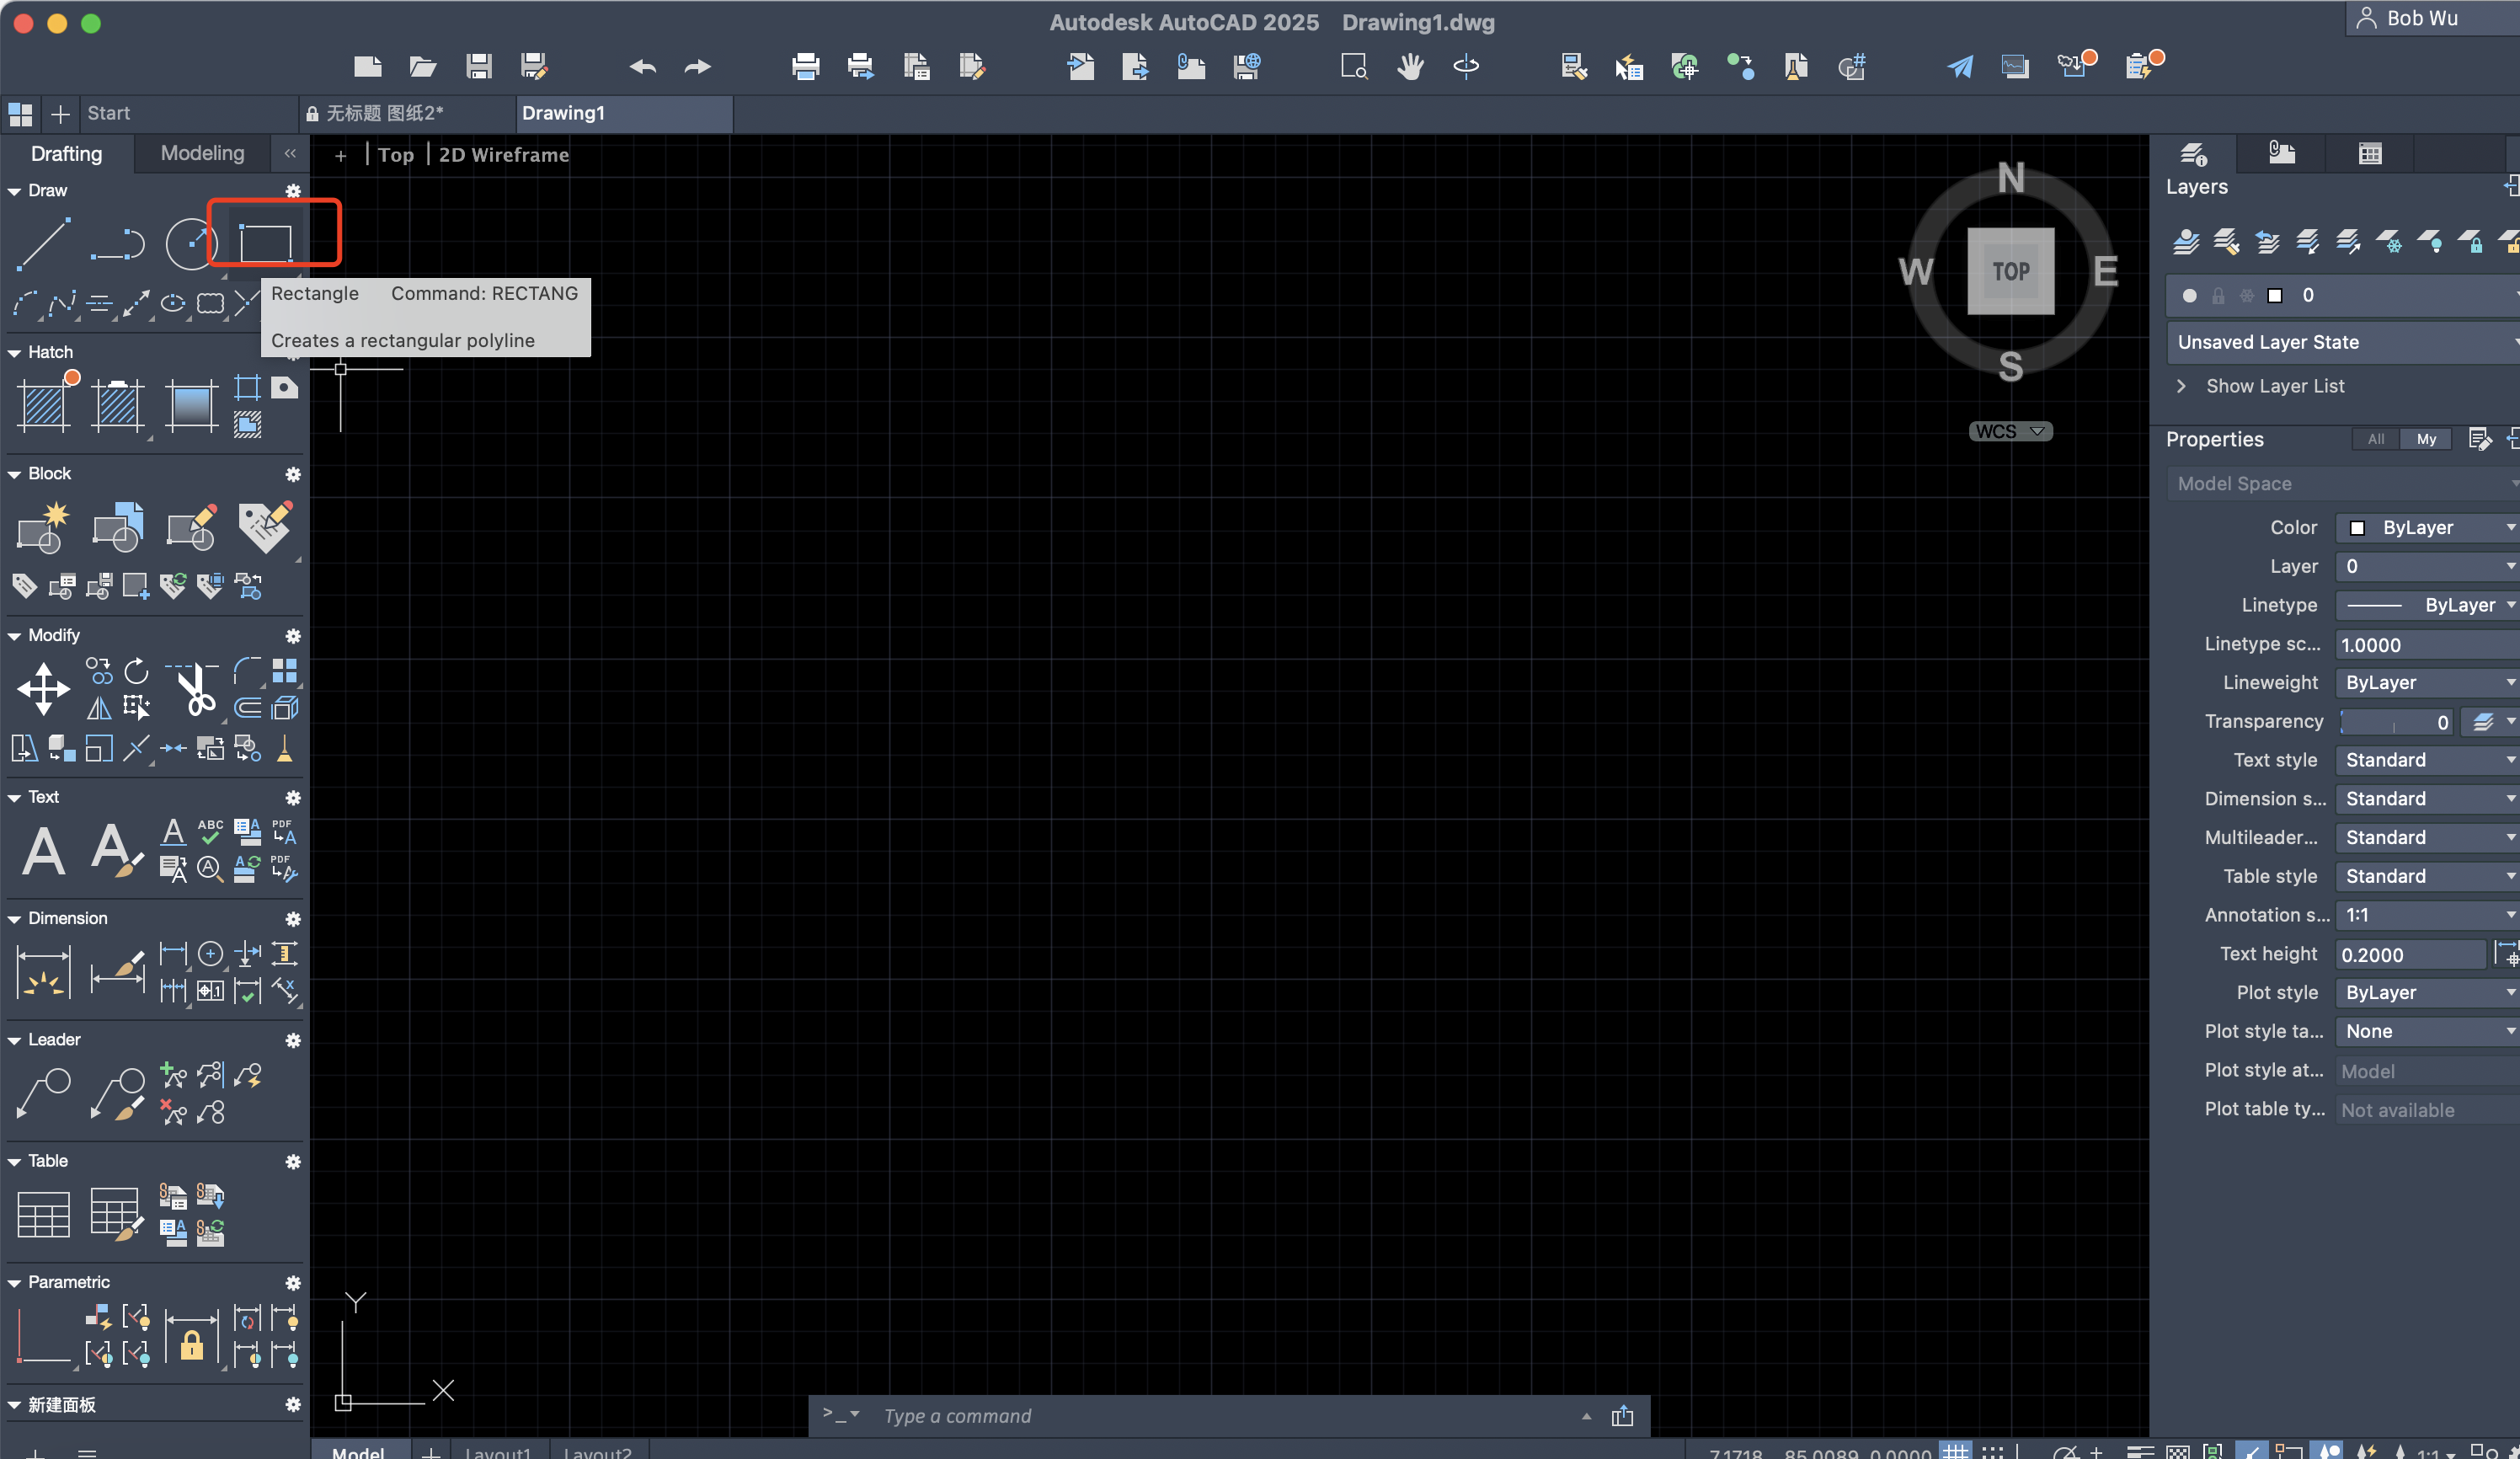Click the Create Block icon

[x=44, y=527]
